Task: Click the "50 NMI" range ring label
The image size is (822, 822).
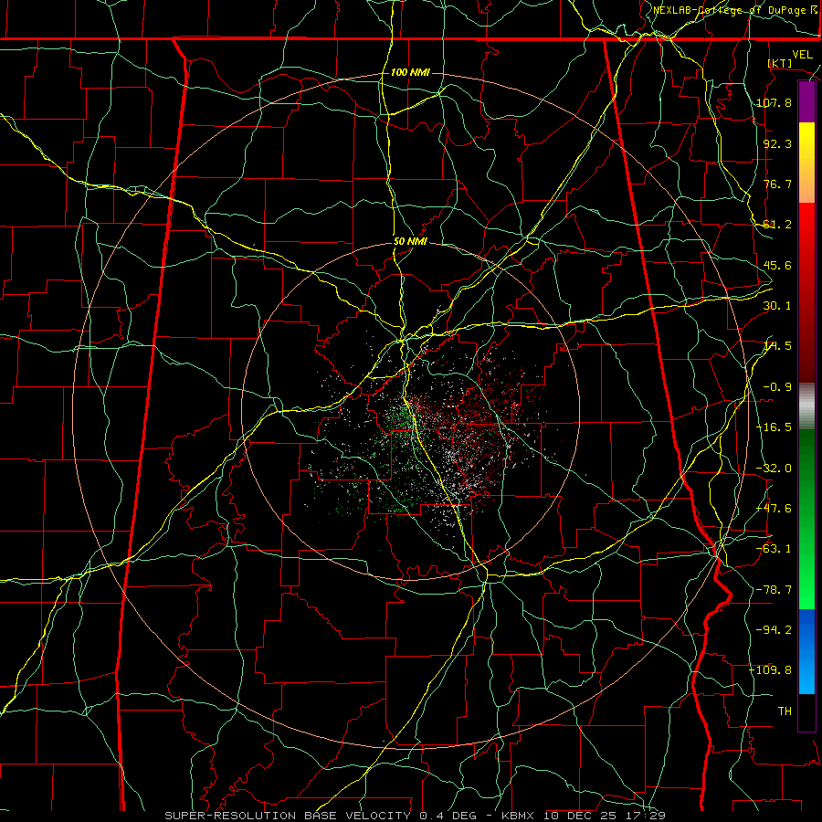Action: (x=410, y=242)
